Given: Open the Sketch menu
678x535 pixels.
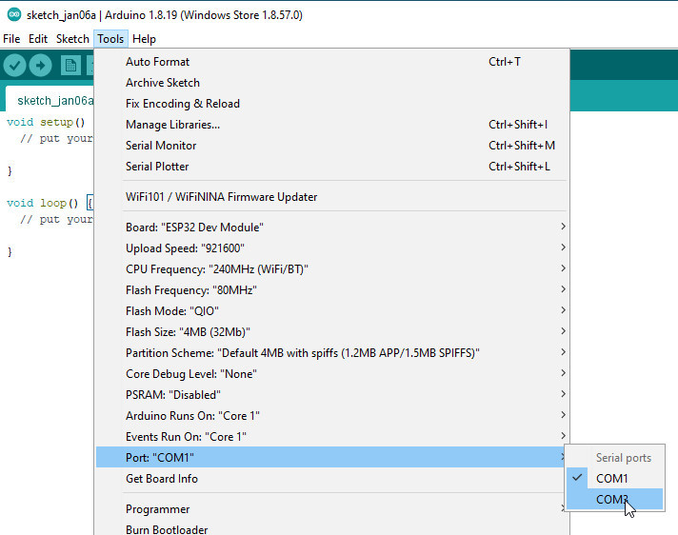Looking at the screenshot, I should [x=72, y=39].
